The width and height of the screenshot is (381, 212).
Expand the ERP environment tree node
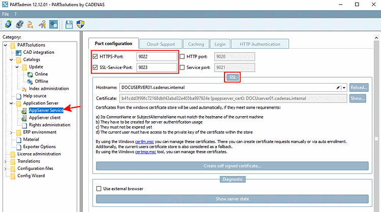(11, 132)
